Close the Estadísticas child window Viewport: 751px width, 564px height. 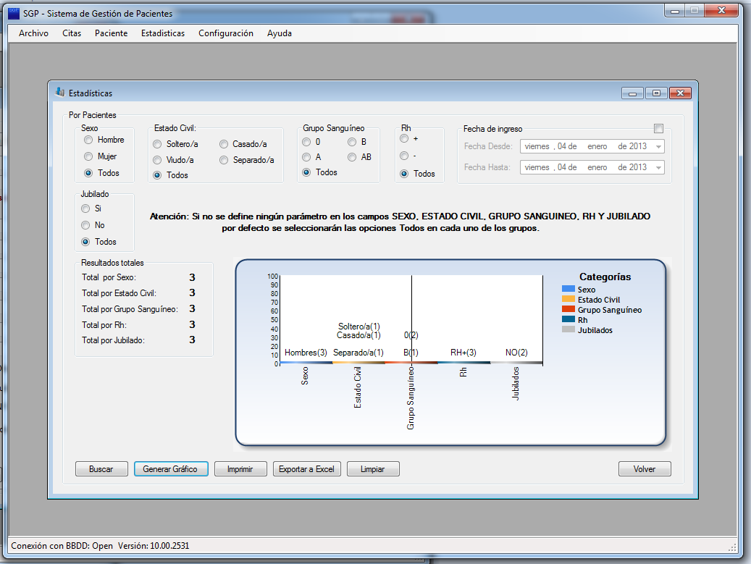click(680, 93)
